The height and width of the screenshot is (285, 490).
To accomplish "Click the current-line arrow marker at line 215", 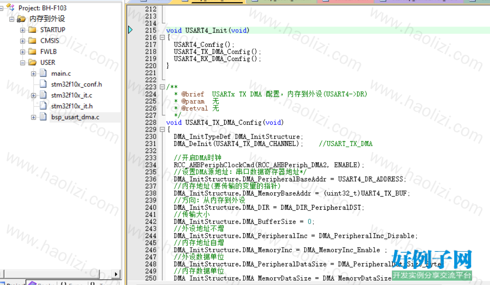I will tap(130, 30).
